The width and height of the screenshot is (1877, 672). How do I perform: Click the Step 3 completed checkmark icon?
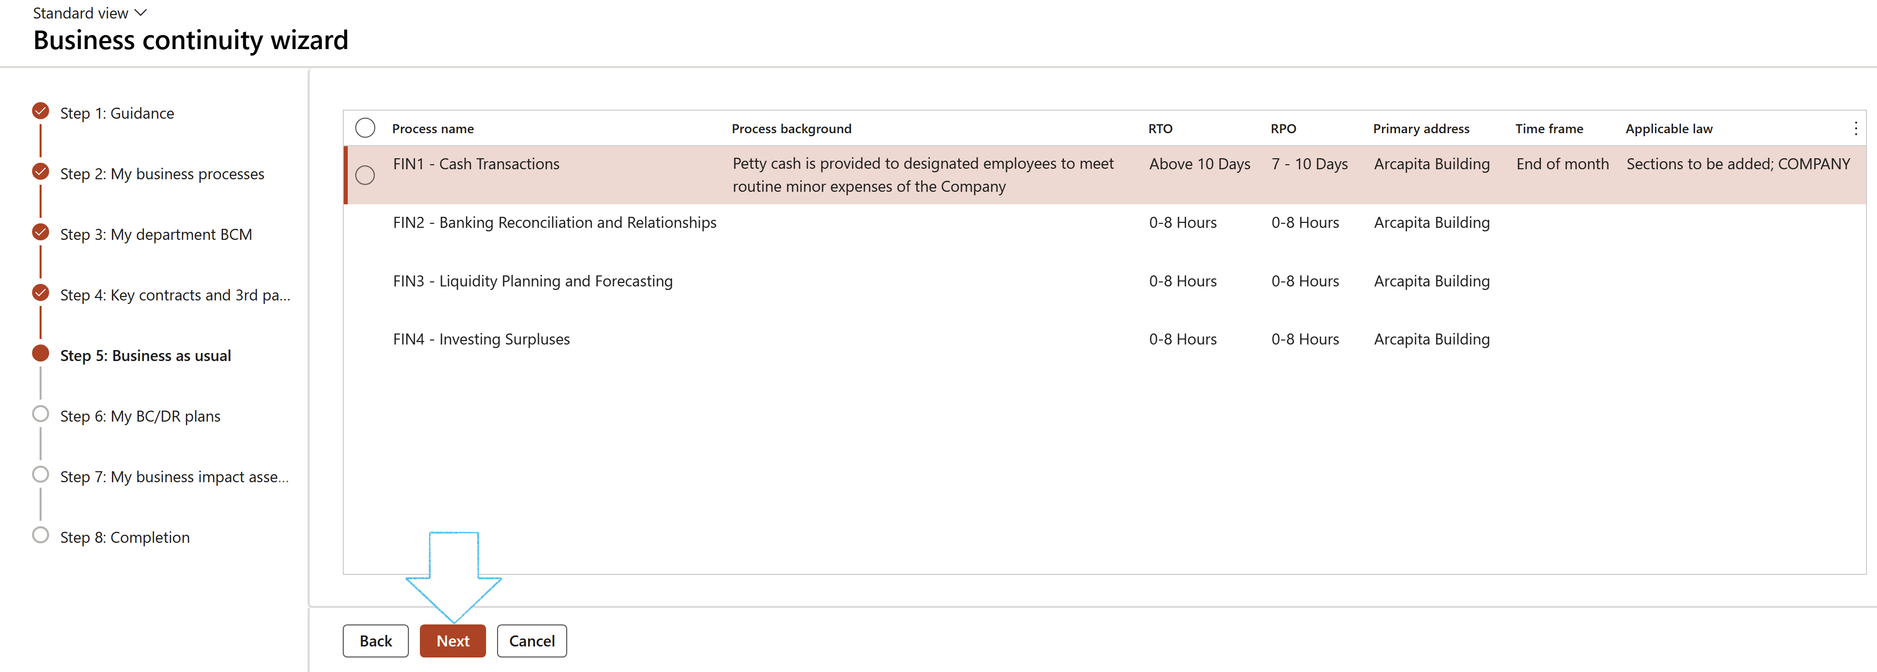41,232
